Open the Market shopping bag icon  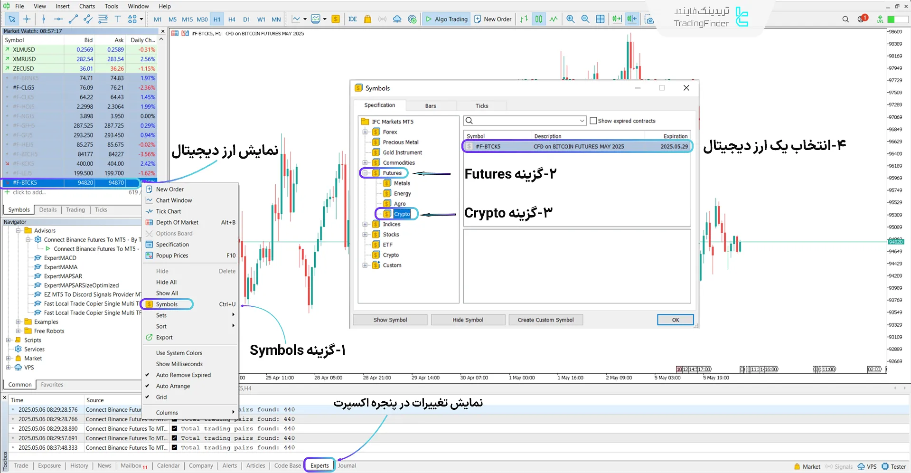367,19
